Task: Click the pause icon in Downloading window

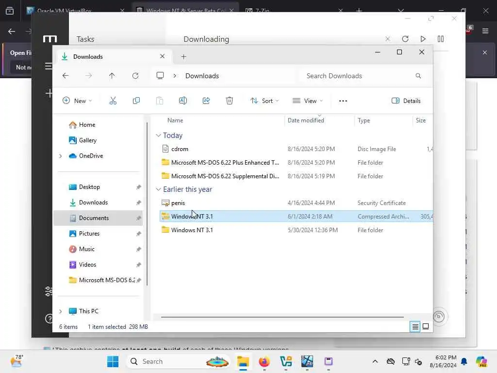Action: [441, 39]
